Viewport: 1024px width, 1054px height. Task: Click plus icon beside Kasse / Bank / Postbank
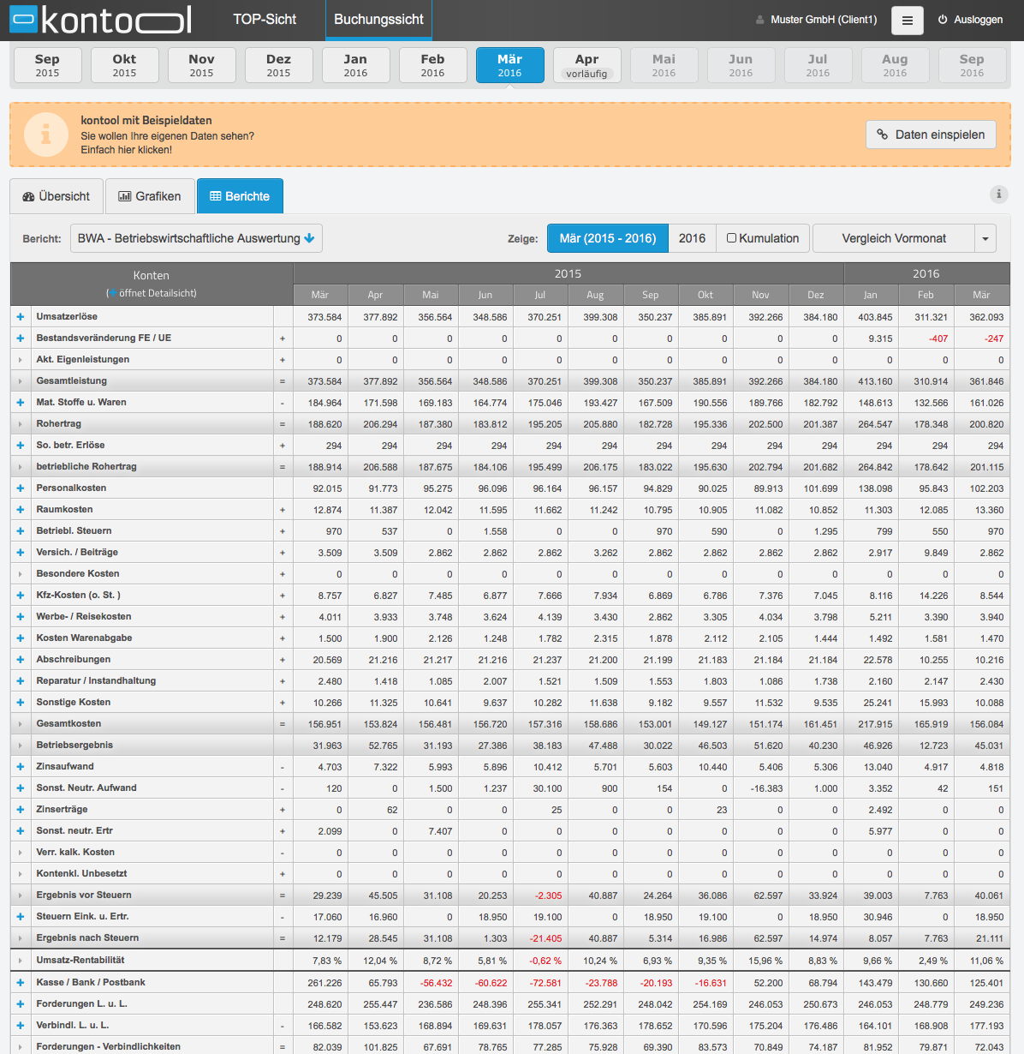[x=21, y=983]
